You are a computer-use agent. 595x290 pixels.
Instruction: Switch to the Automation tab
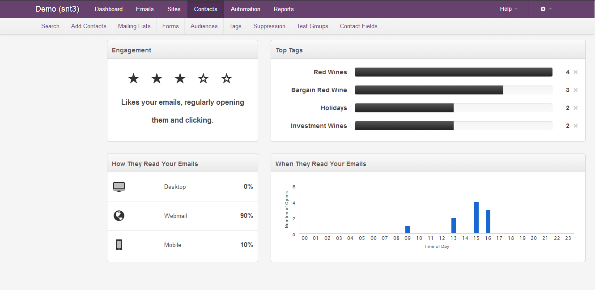[x=245, y=9]
